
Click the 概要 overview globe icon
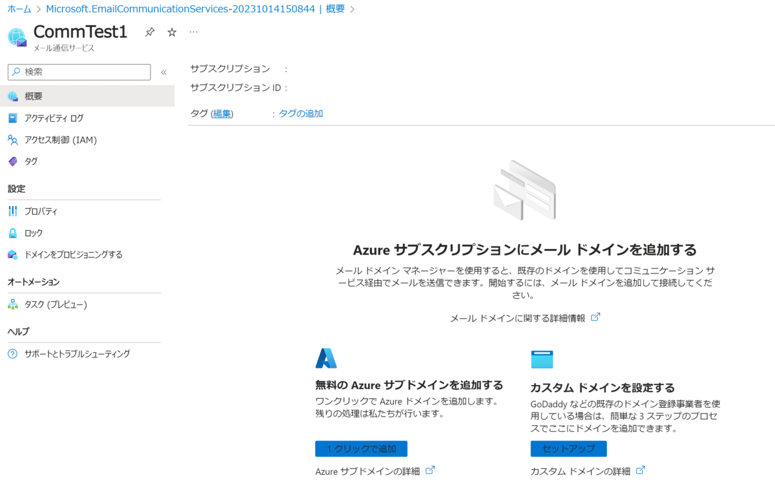click(13, 96)
